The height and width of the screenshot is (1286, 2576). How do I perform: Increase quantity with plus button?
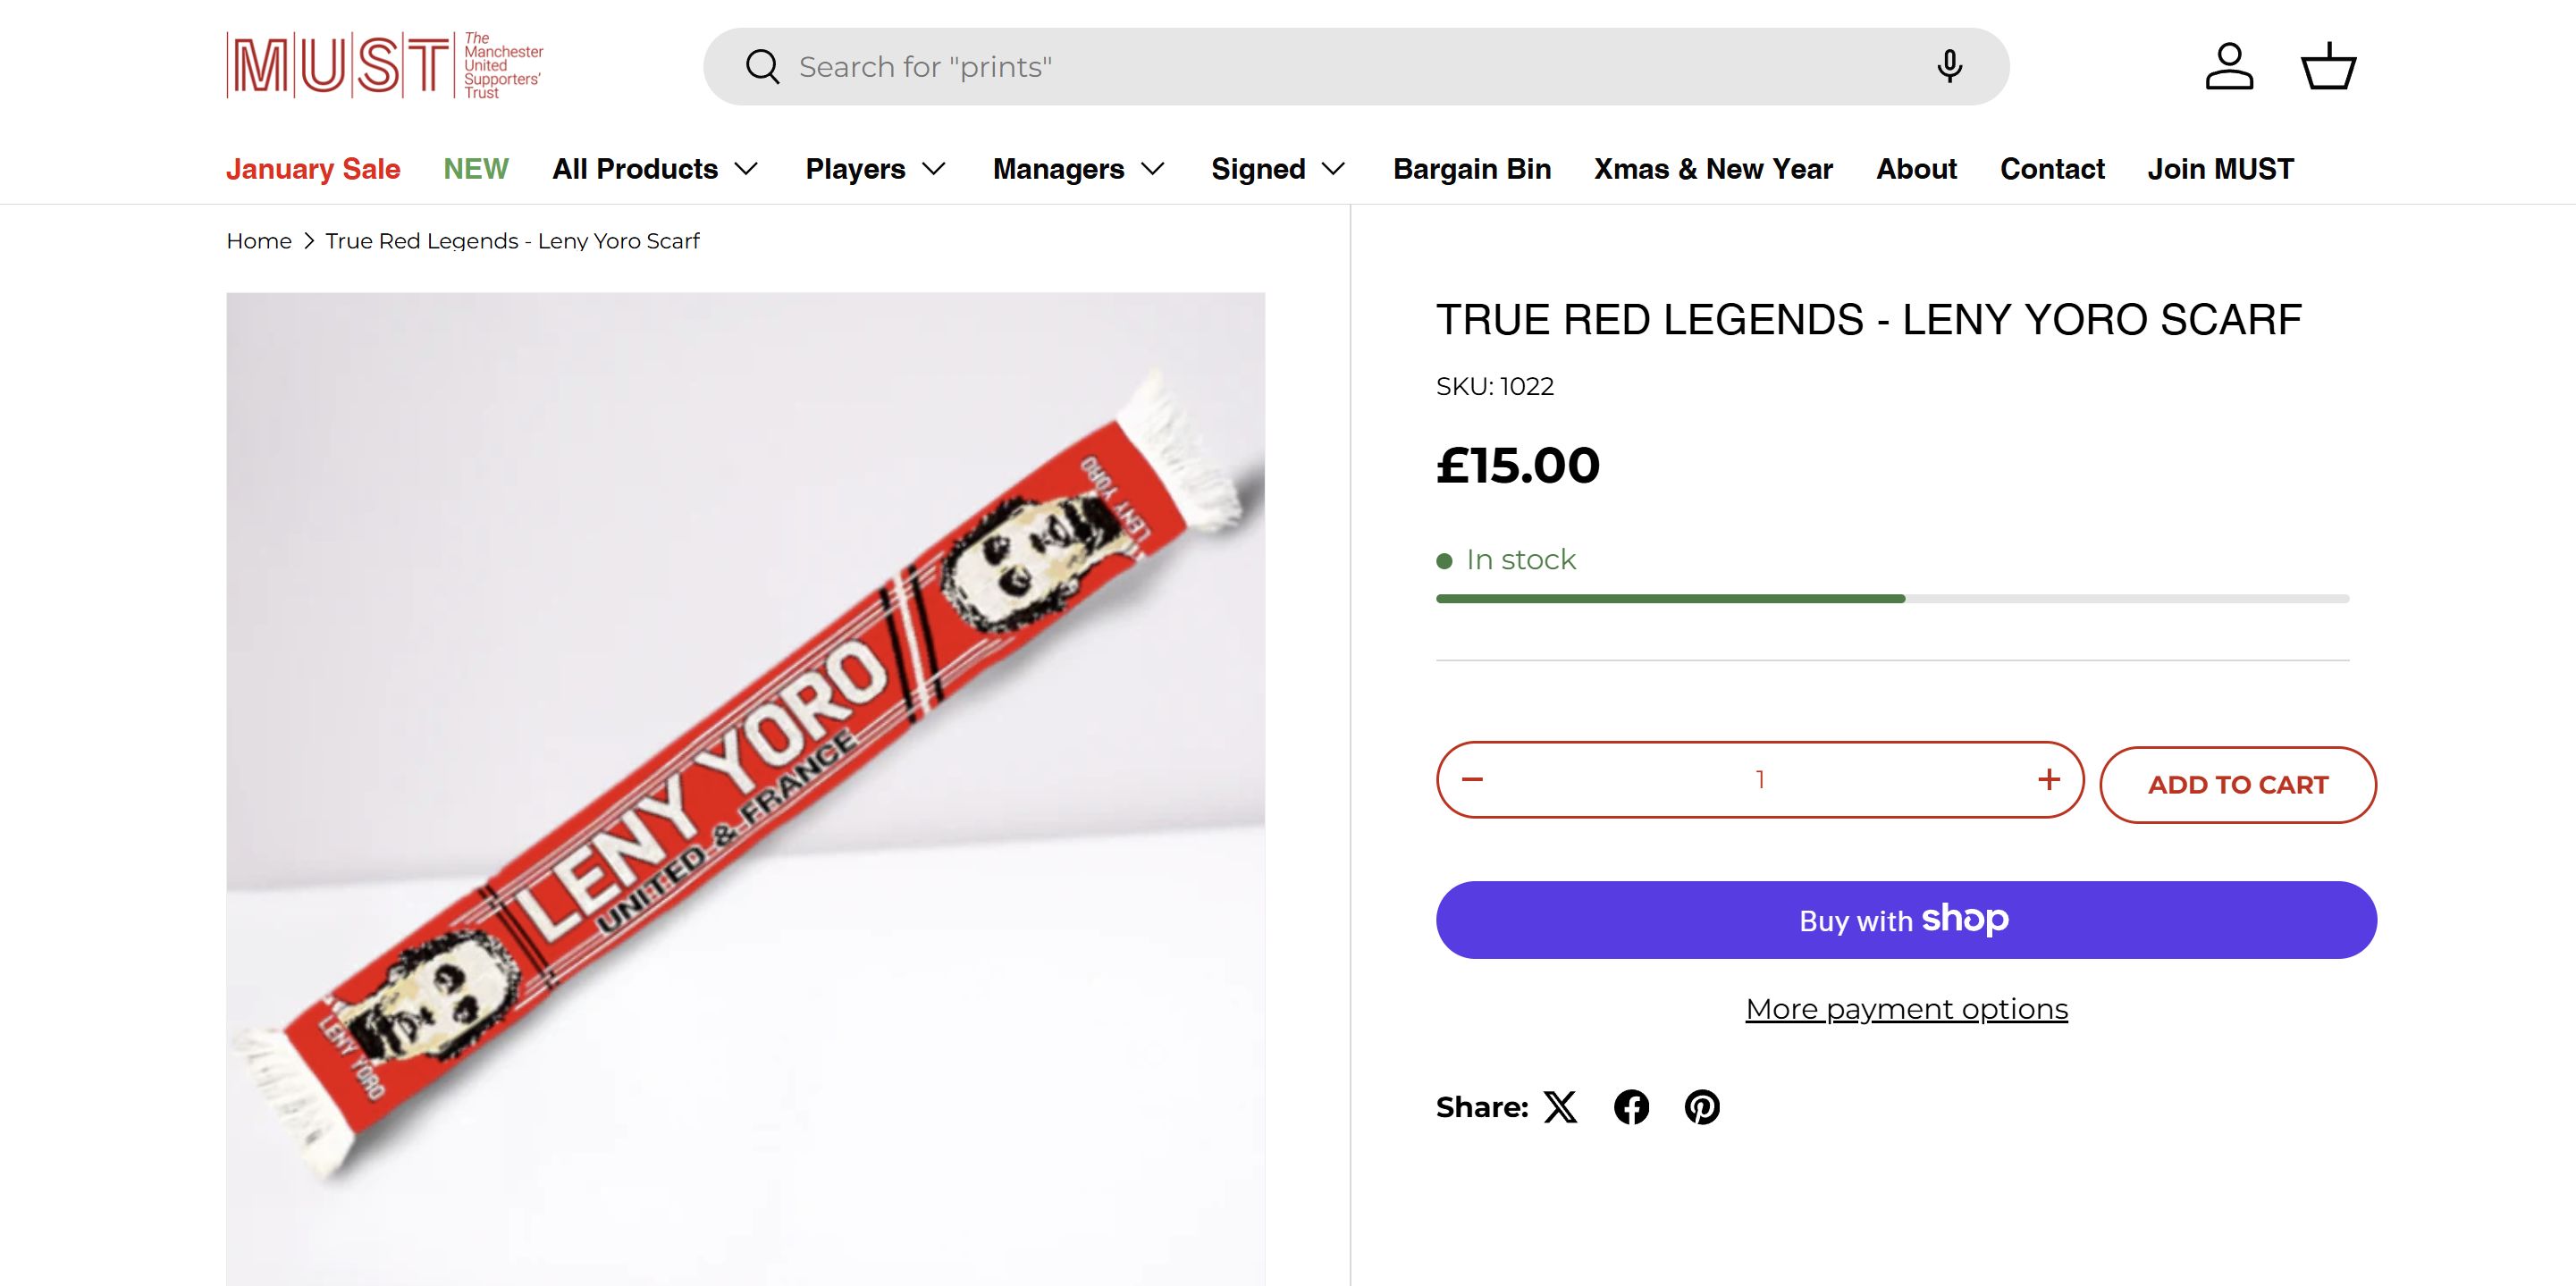tap(2049, 780)
